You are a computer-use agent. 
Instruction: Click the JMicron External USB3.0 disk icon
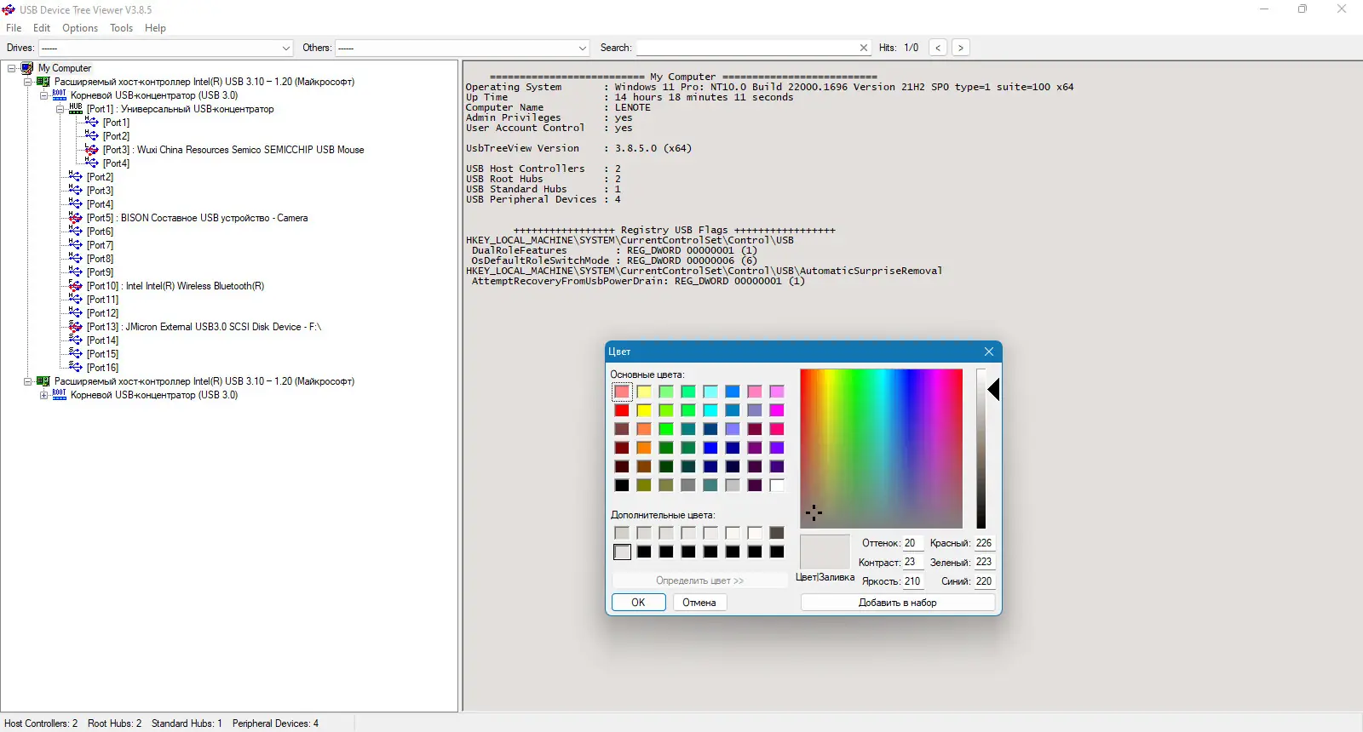[x=76, y=327]
